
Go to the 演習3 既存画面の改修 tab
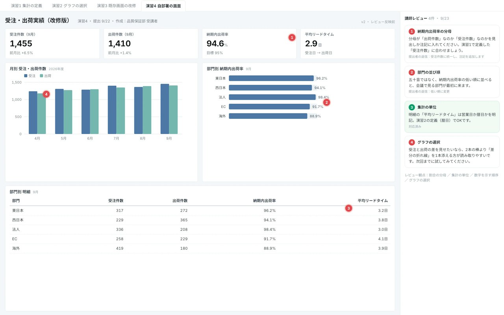coord(117,6)
